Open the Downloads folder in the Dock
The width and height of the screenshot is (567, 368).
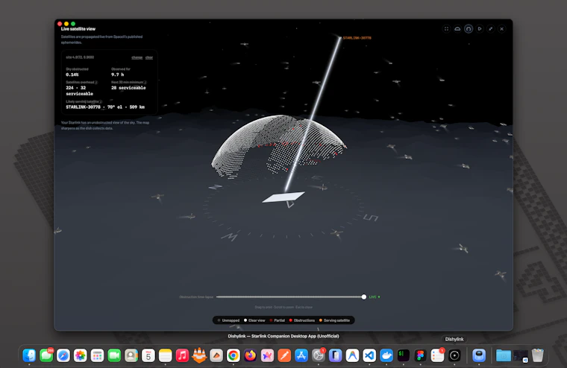[503, 356]
